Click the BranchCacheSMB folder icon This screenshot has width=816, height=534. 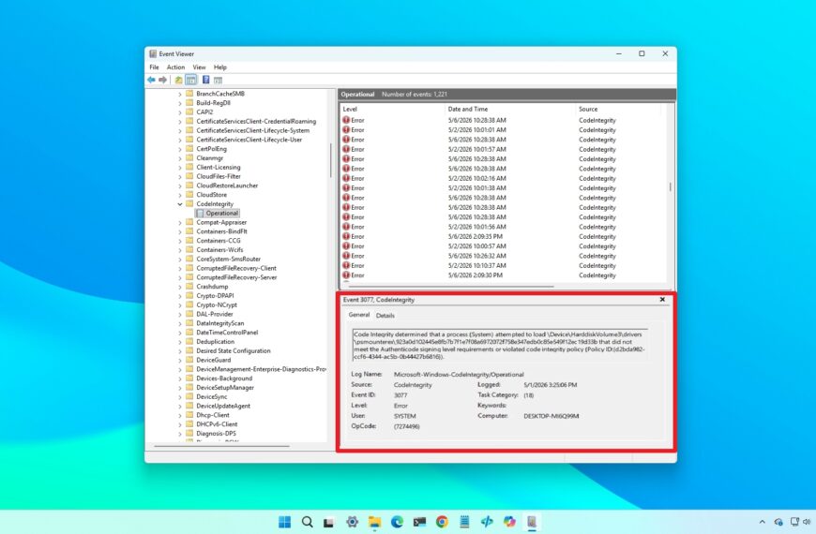[189, 94]
